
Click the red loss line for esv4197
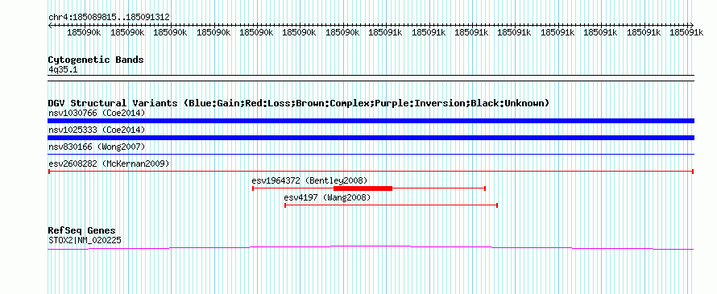391,205
